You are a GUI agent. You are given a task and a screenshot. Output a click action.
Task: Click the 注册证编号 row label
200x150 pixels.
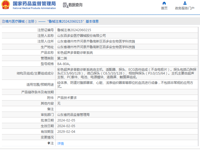[x=46, y=30]
